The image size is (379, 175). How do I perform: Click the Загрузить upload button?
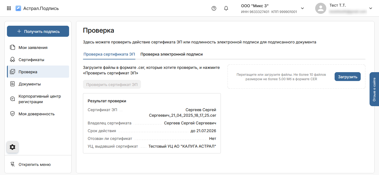click(347, 77)
